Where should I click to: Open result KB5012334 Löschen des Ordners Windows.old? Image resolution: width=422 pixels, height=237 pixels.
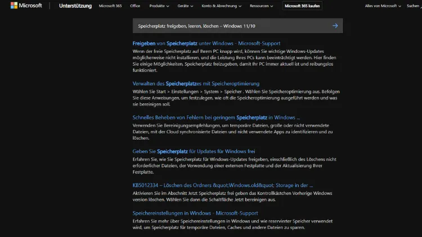(x=223, y=185)
